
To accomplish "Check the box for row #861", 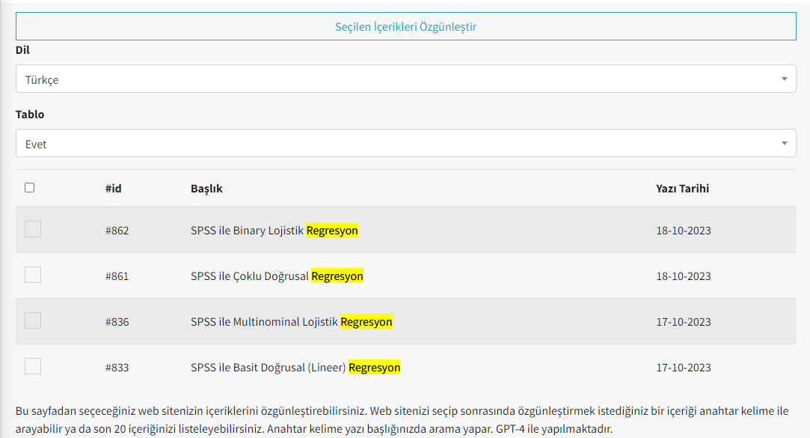I will 33,275.
